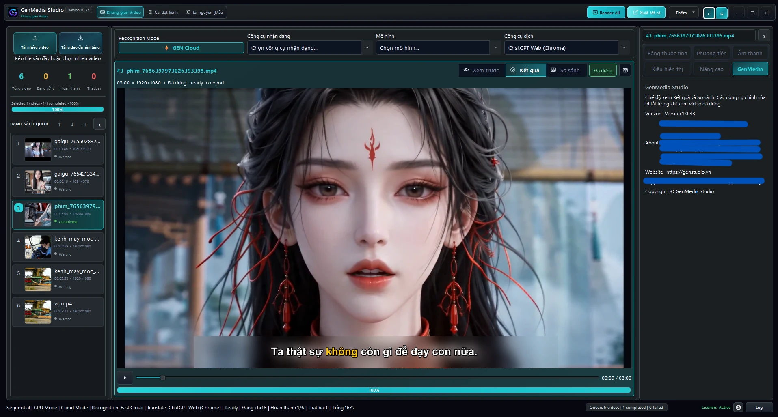Viewport: 778px width, 417px height.
Task: Click Queue: 6 videos status button
Action: click(626, 407)
